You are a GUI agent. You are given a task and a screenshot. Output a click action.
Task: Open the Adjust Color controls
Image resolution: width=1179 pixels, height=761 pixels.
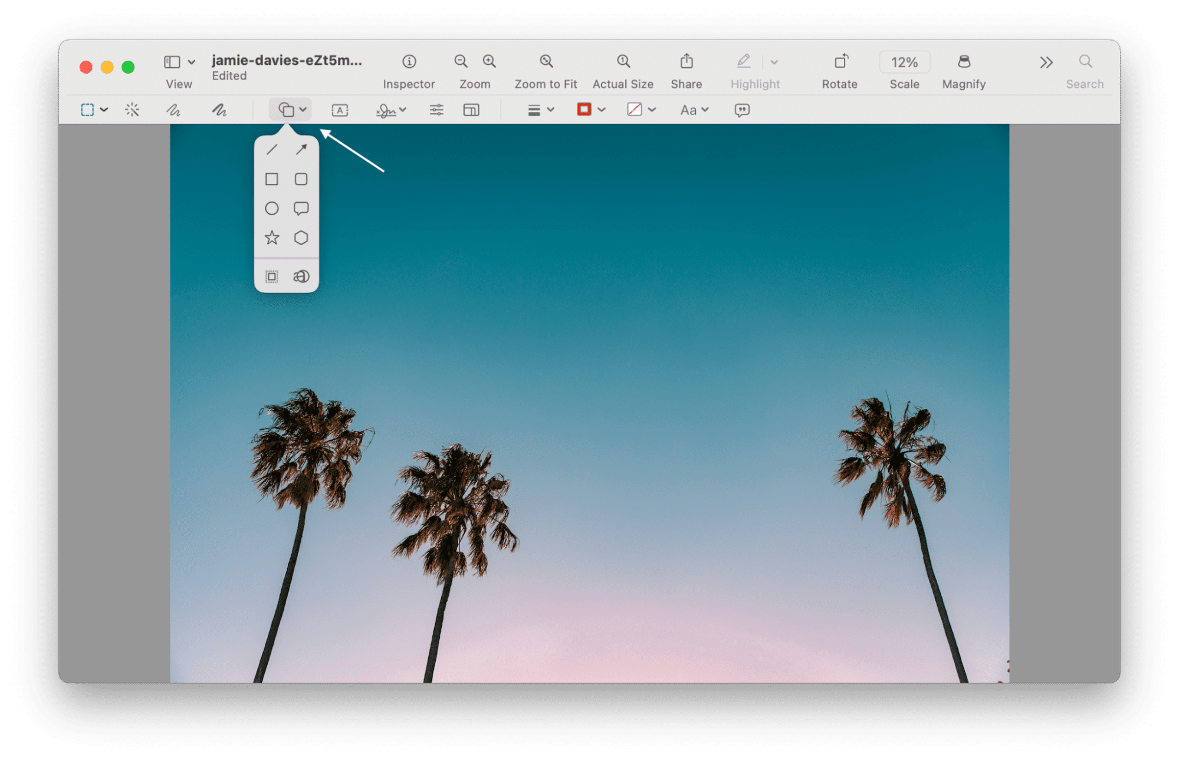tap(436, 110)
